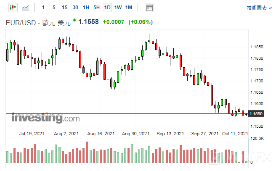Switch to 30 minute interval

coord(75,8)
